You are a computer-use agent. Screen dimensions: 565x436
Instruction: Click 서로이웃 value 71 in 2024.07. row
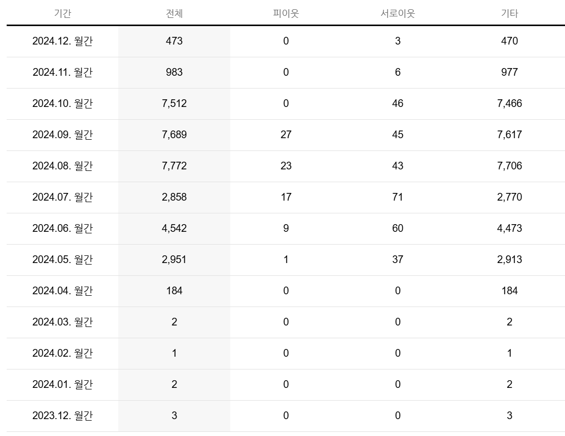[398, 197]
